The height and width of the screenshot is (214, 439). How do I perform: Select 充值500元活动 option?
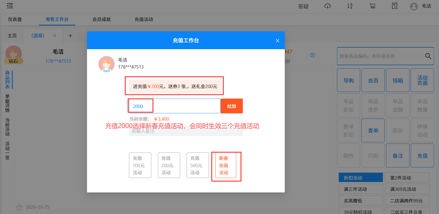[197, 165]
